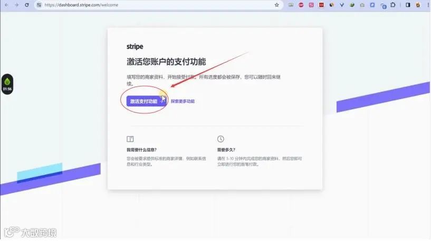This screenshot has width=431, height=241.
Task: Click the blue V extension icon
Action: [342, 5]
